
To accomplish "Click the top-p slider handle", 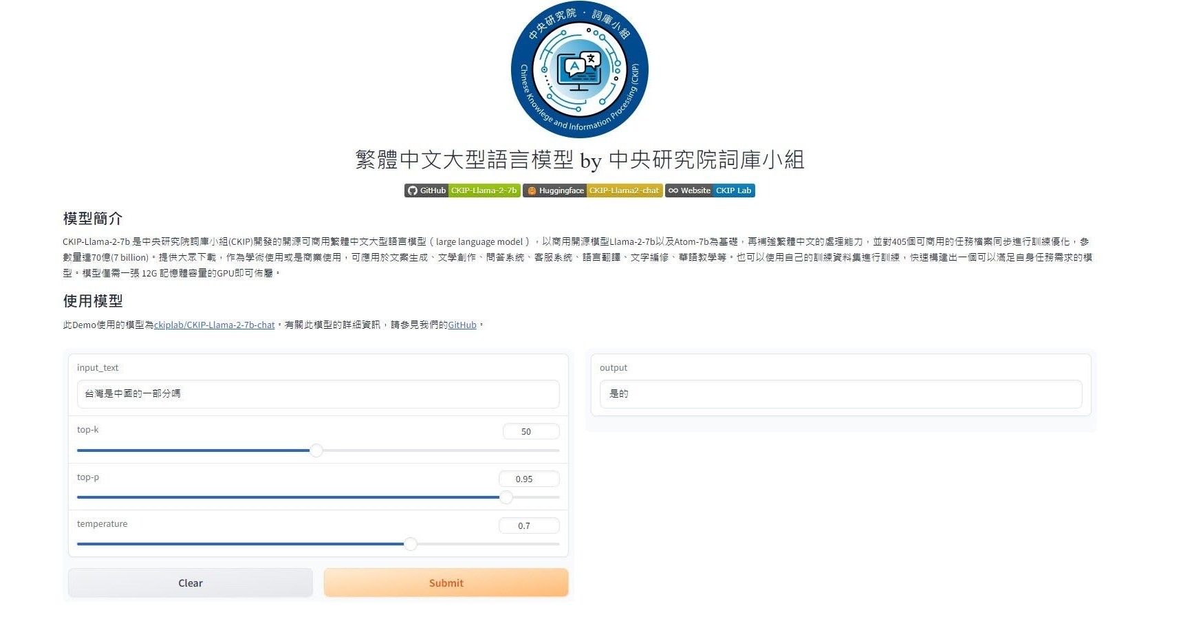I will coord(506,497).
